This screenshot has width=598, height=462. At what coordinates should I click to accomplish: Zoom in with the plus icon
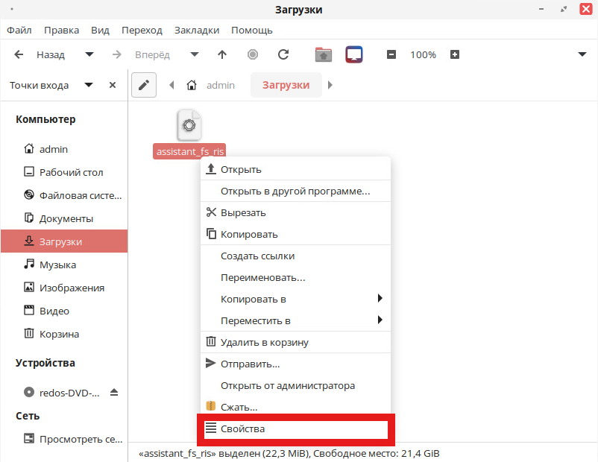point(455,54)
